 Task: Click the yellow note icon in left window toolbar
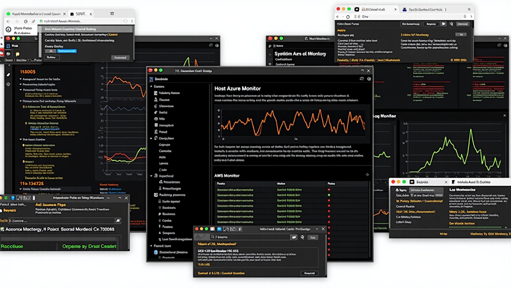[17, 54]
